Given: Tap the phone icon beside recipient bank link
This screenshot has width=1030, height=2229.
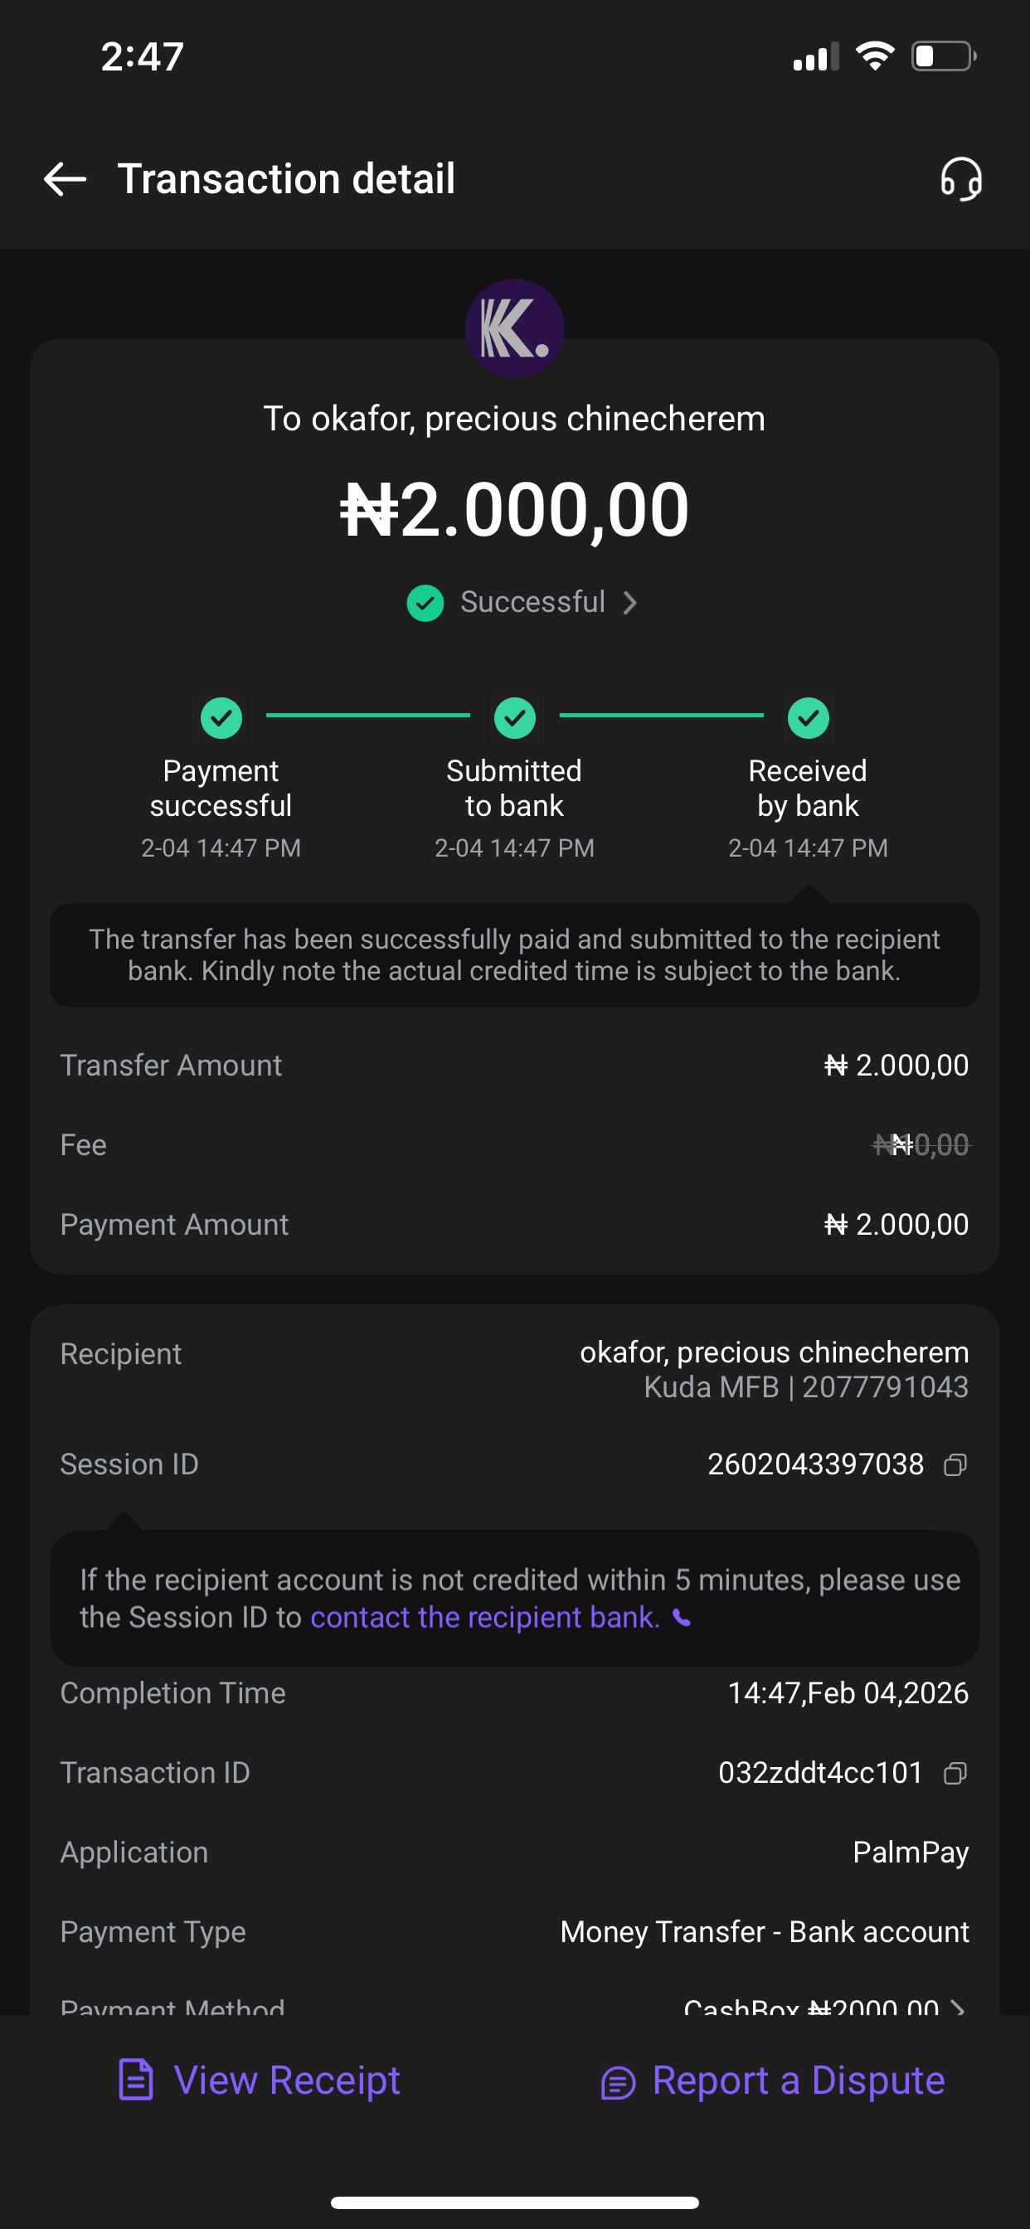Looking at the screenshot, I should click(682, 1618).
